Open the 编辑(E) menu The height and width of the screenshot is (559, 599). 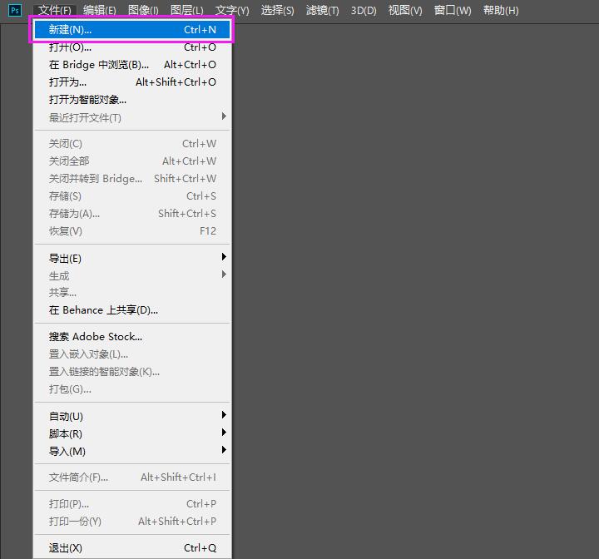coord(100,10)
